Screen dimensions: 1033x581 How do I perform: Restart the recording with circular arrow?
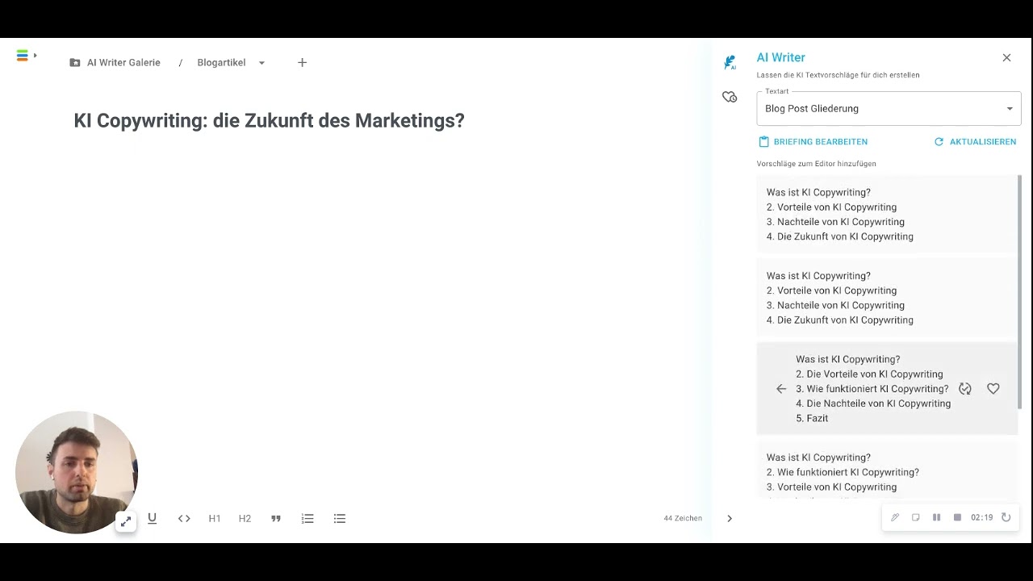pos(1006,517)
